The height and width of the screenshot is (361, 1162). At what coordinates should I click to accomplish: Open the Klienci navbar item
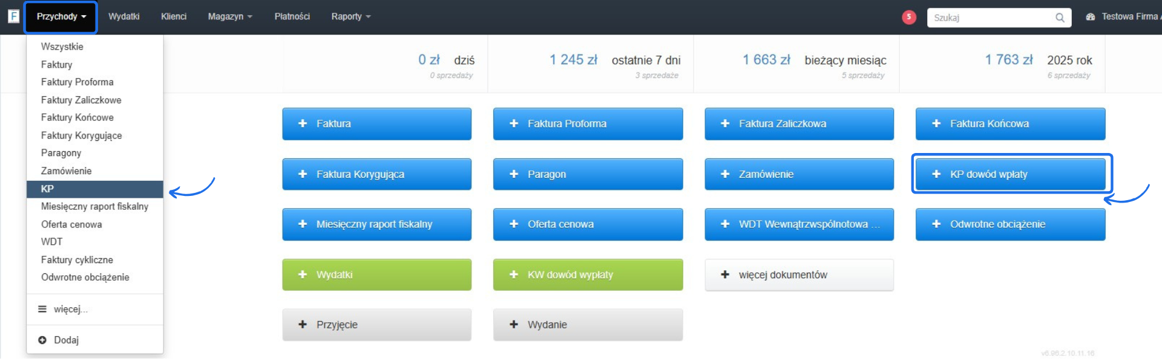[174, 17]
